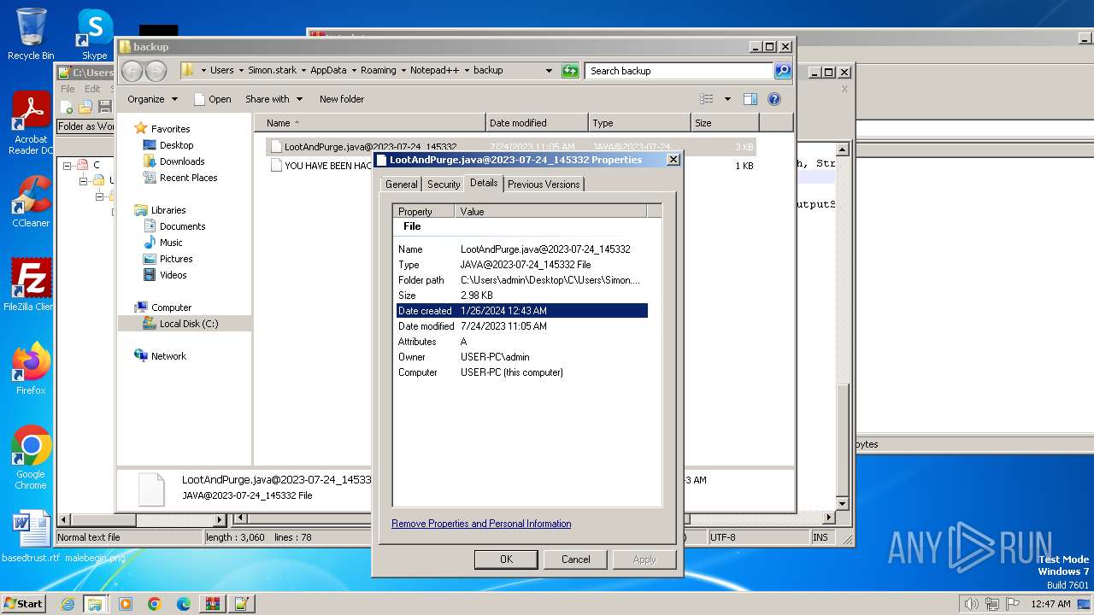Screen dimensions: 1094x615
Task: Open the Recycle Bin desktop icon
Action: pos(31,34)
